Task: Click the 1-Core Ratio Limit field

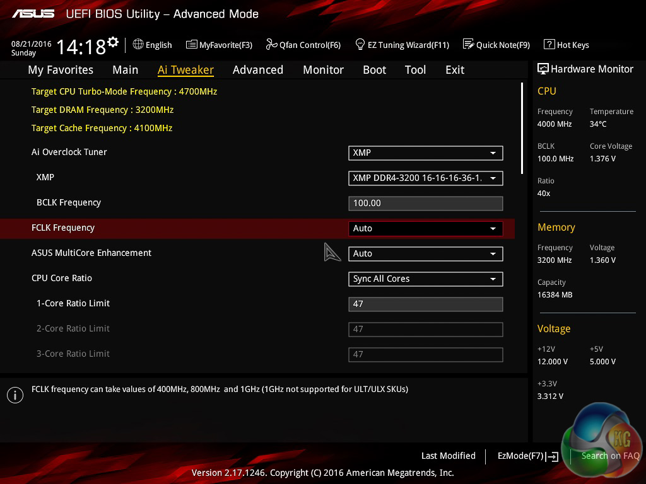Action: (x=426, y=304)
